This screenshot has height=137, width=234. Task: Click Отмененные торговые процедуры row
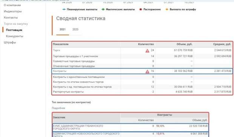point(142,66)
